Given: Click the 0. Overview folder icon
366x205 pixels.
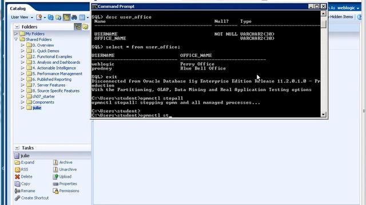Looking at the screenshot, I should 29,45.
